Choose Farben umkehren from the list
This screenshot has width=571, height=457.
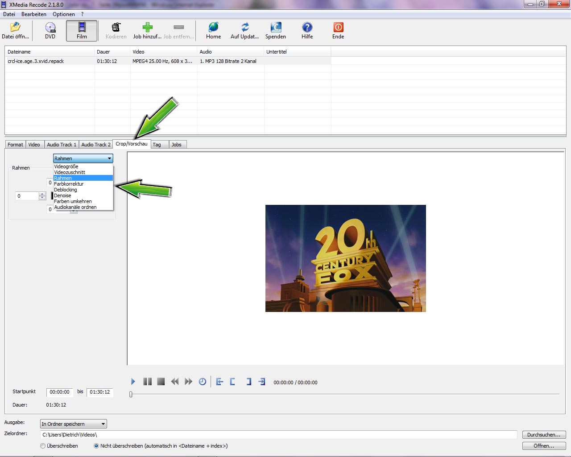[x=83, y=201]
